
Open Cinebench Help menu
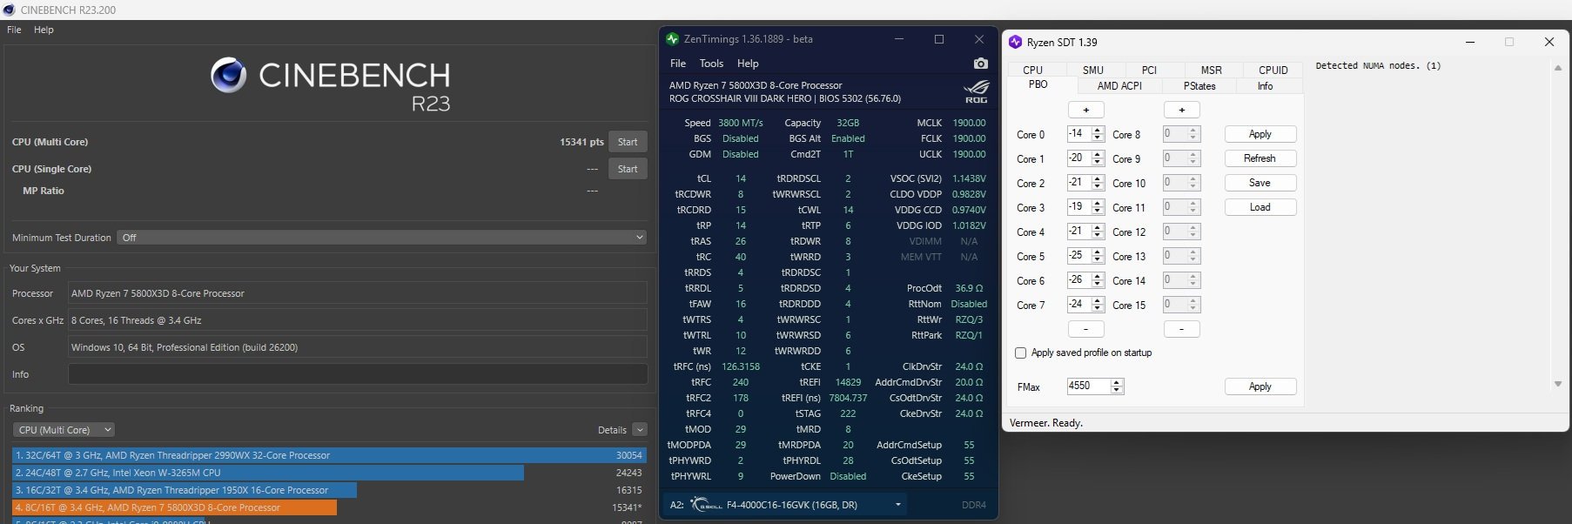point(44,30)
